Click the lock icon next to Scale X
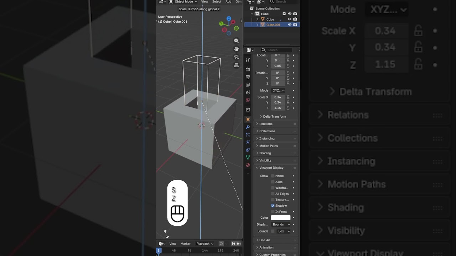The width and height of the screenshot is (456, 256). pyautogui.click(x=288, y=97)
